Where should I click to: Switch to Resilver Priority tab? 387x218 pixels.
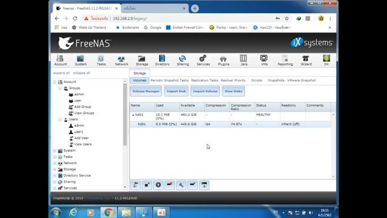click(233, 81)
